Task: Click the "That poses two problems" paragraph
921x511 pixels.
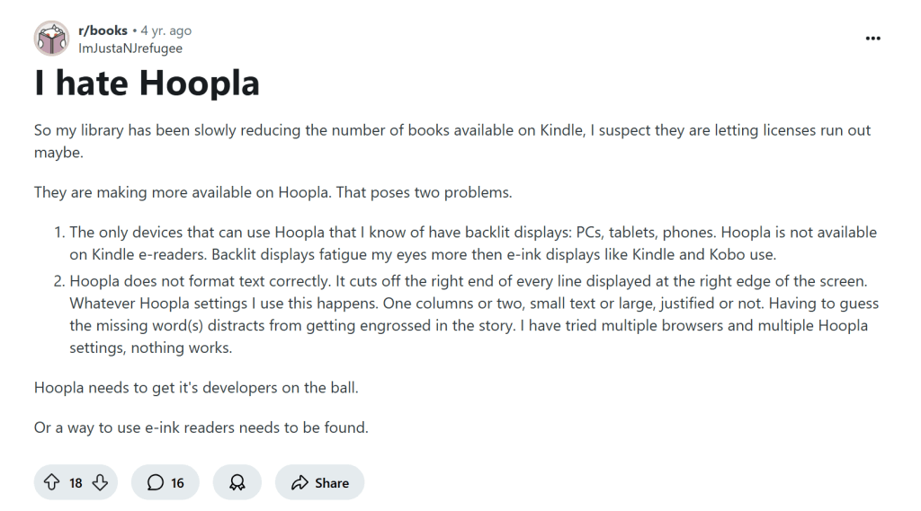Action: [x=273, y=192]
